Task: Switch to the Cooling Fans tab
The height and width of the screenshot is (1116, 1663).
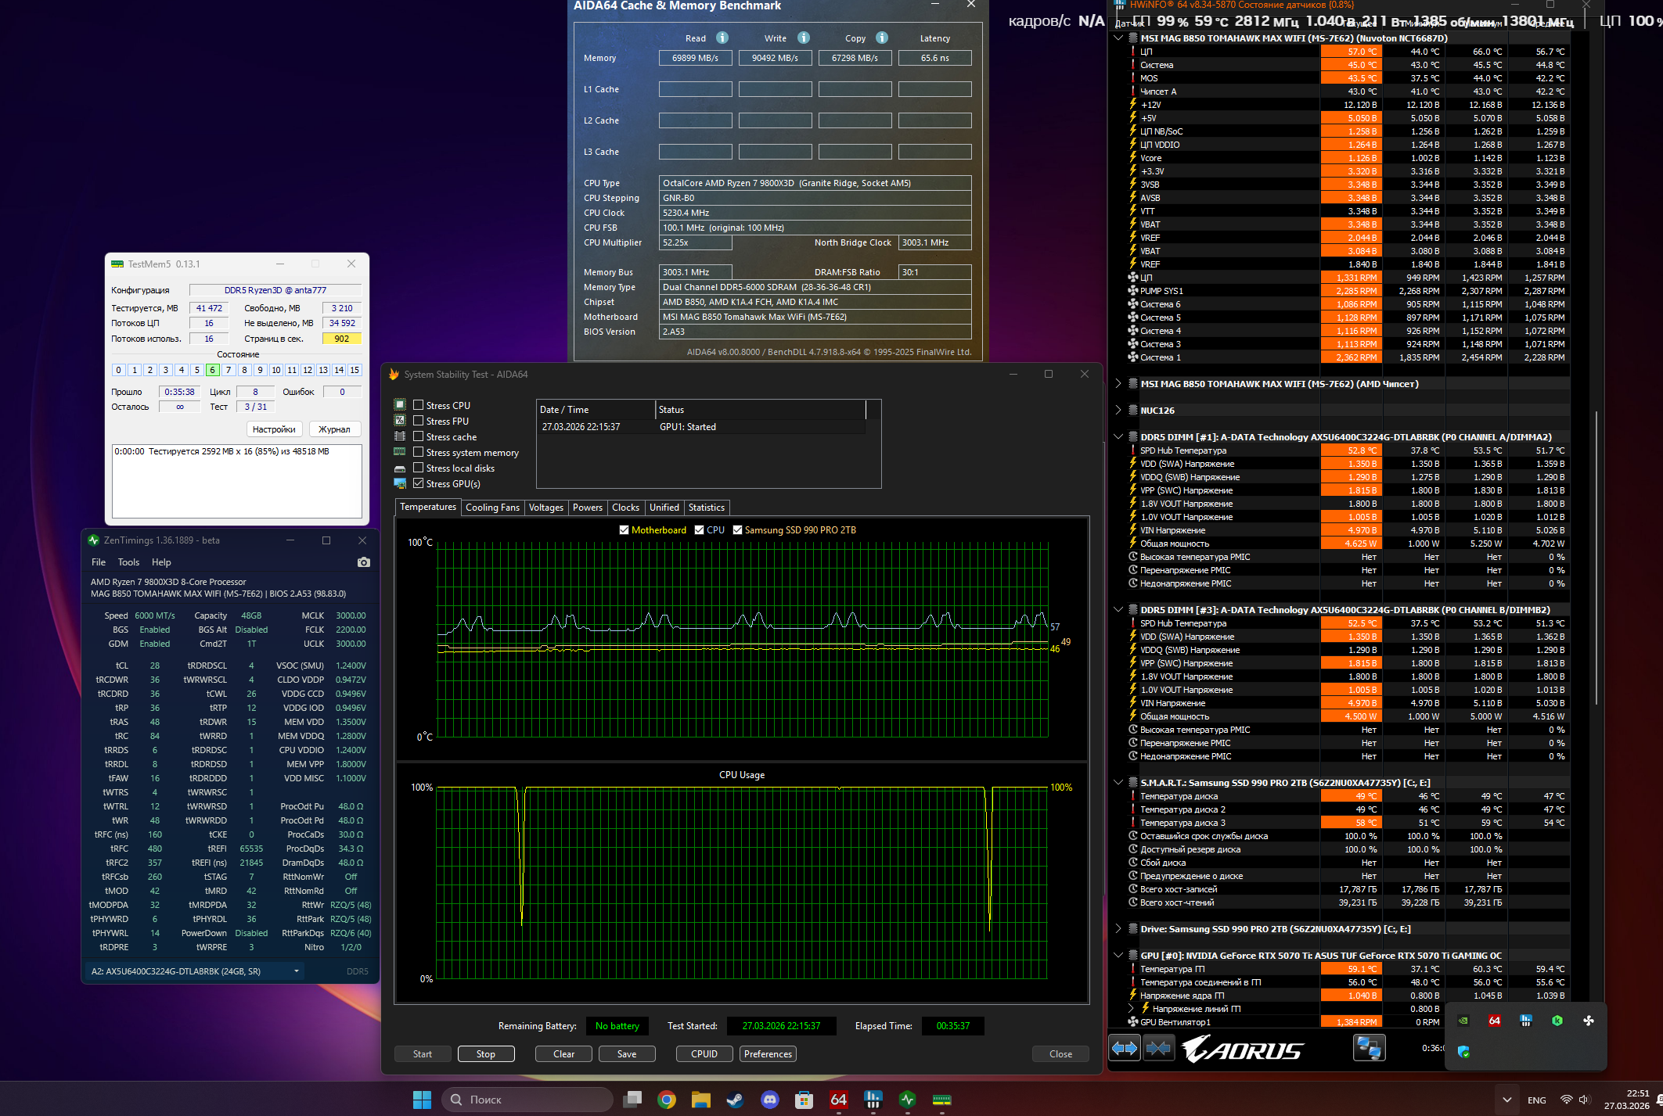Action: point(492,508)
